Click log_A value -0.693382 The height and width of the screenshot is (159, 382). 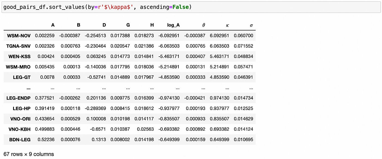pos(169,129)
